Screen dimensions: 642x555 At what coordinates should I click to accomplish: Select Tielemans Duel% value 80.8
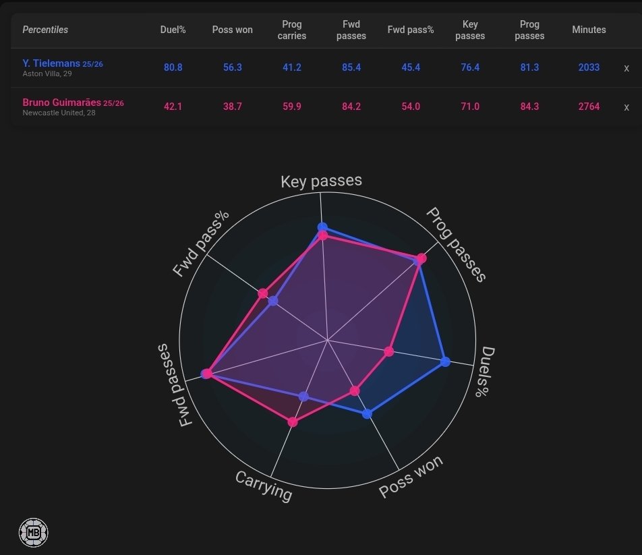click(x=173, y=67)
